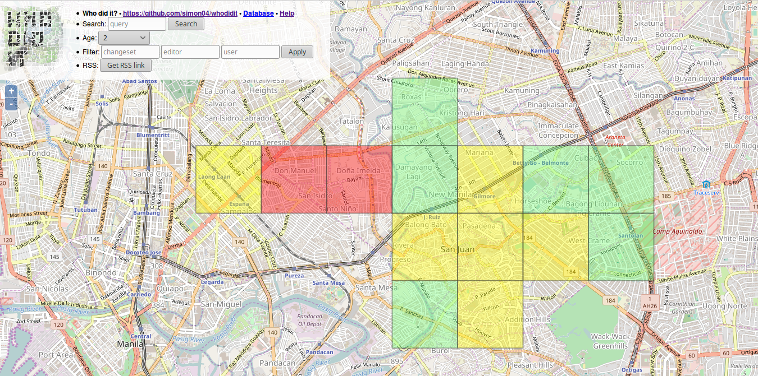
Task: Select the red tile over Don Manuel
Action: [294, 179]
